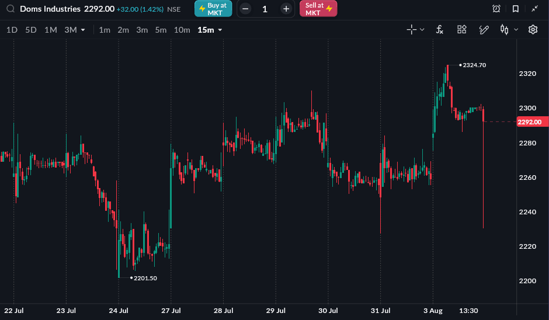Click the 2320 price axis label
549x320 pixels.
pyautogui.click(x=527, y=74)
